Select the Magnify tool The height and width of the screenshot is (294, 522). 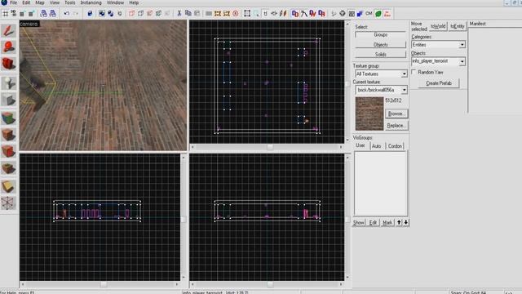pyautogui.click(x=9, y=47)
